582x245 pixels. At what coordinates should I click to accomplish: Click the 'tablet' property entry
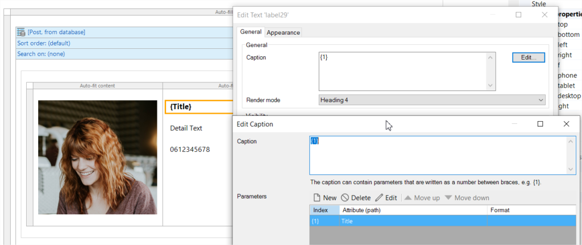[x=567, y=85]
